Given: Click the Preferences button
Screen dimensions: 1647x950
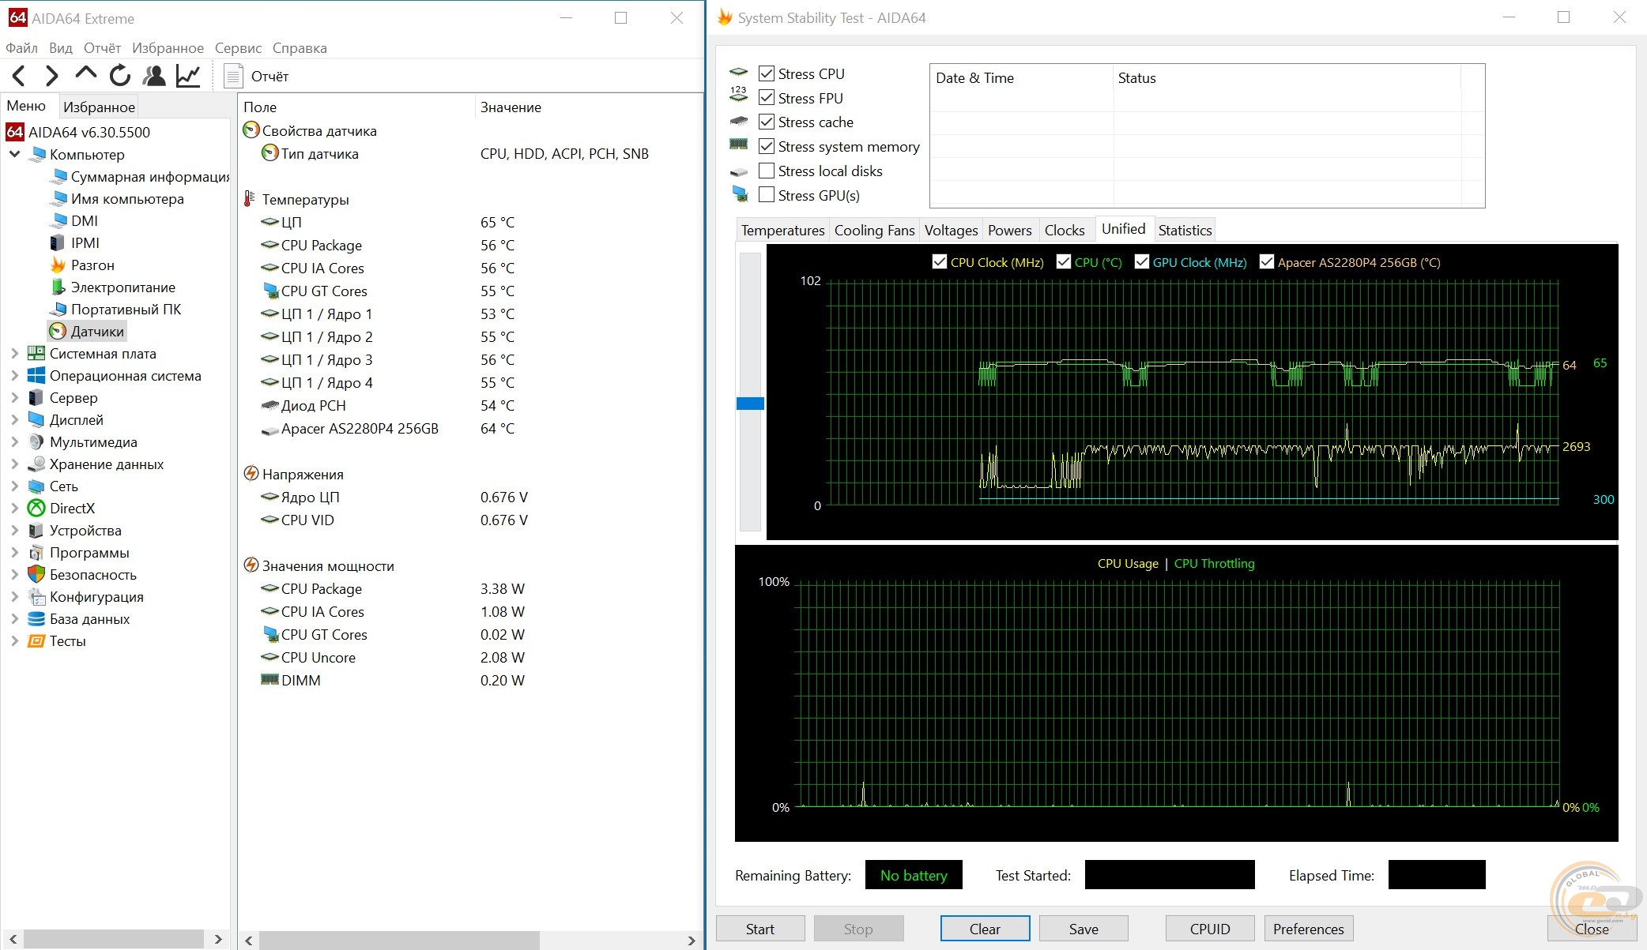Looking at the screenshot, I should pyautogui.click(x=1308, y=929).
